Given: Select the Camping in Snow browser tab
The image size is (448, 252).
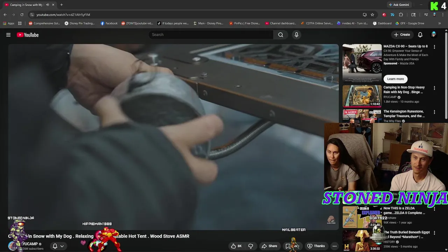Looking at the screenshot, I should [x=29, y=5].
